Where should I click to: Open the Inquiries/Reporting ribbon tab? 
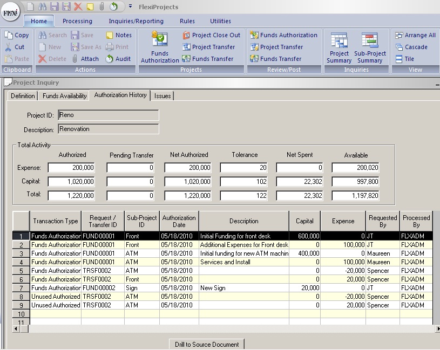(x=136, y=21)
